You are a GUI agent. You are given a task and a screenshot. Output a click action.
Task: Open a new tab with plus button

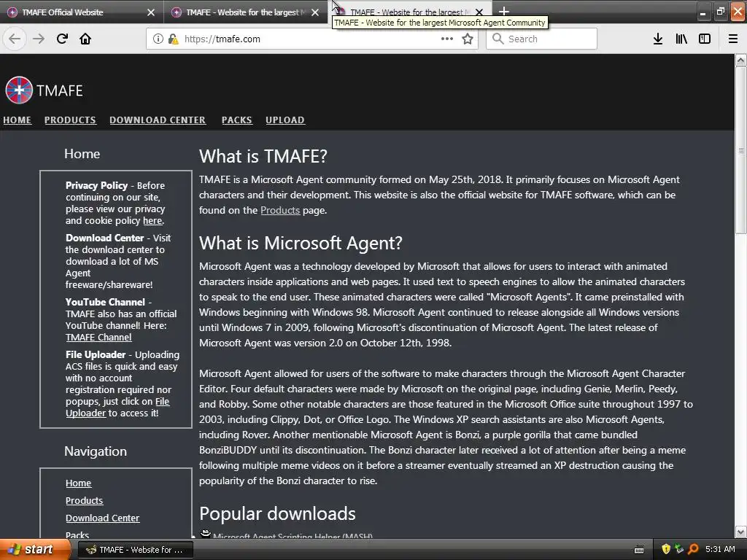point(504,12)
